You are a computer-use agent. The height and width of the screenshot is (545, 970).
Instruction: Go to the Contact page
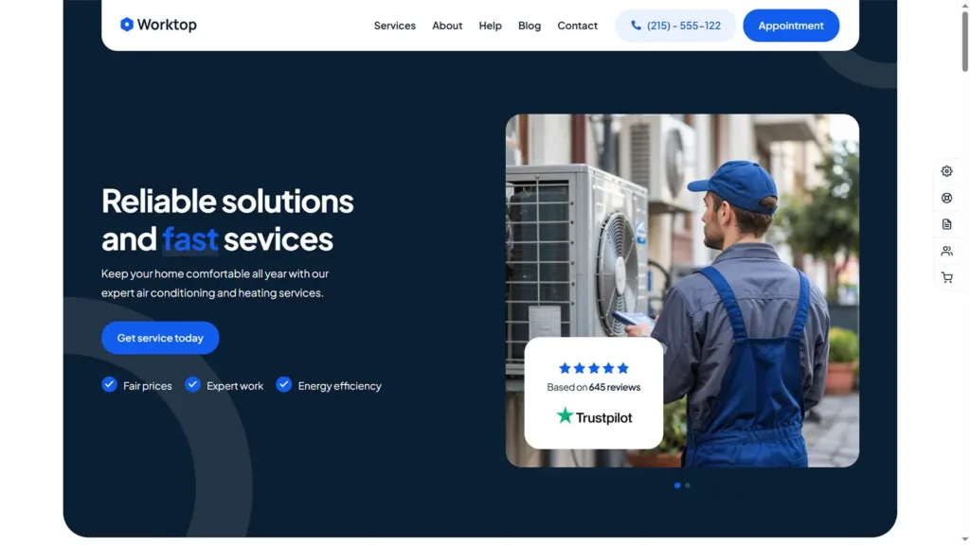577,26
